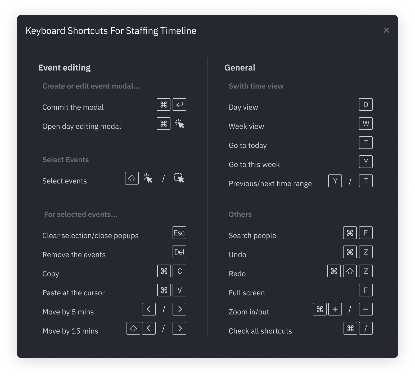
Task: Close the keyboard shortcuts dialog
Action: tap(386, 30)
